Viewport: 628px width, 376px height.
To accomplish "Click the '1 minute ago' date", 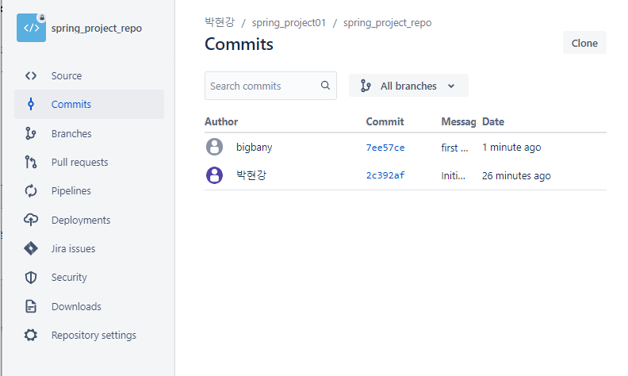I will coord(511,148).
